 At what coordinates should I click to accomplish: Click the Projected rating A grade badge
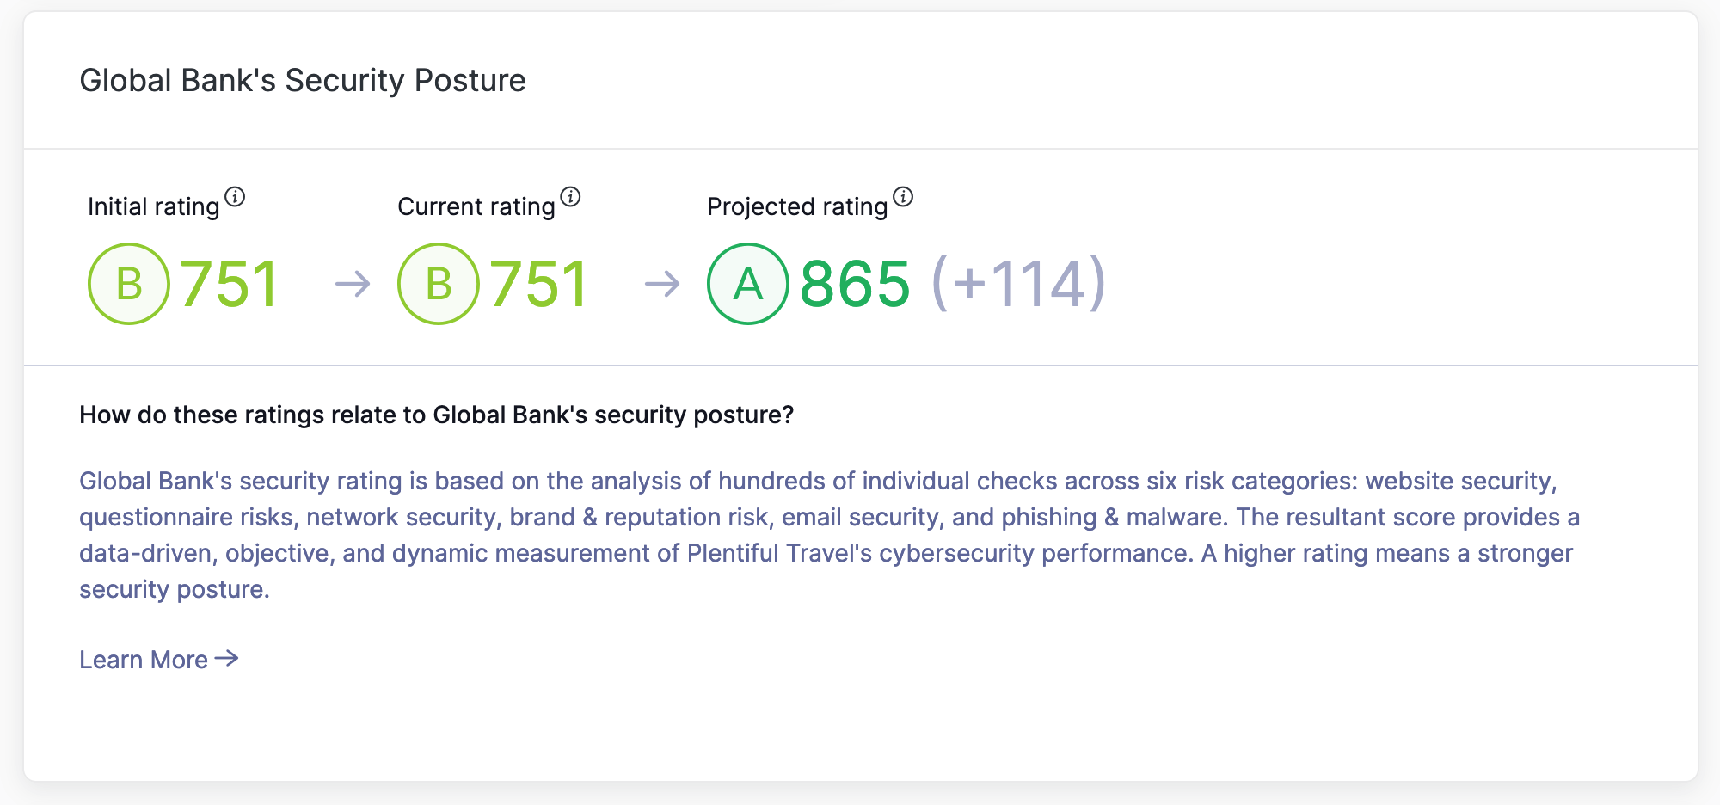(748, 284)
